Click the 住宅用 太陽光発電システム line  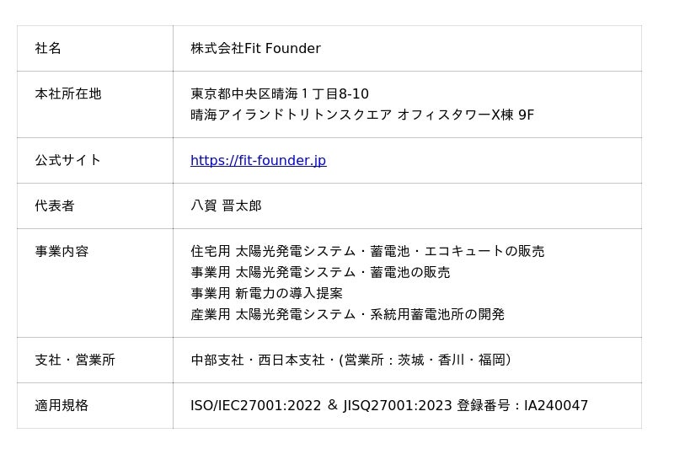click(367, 252)
